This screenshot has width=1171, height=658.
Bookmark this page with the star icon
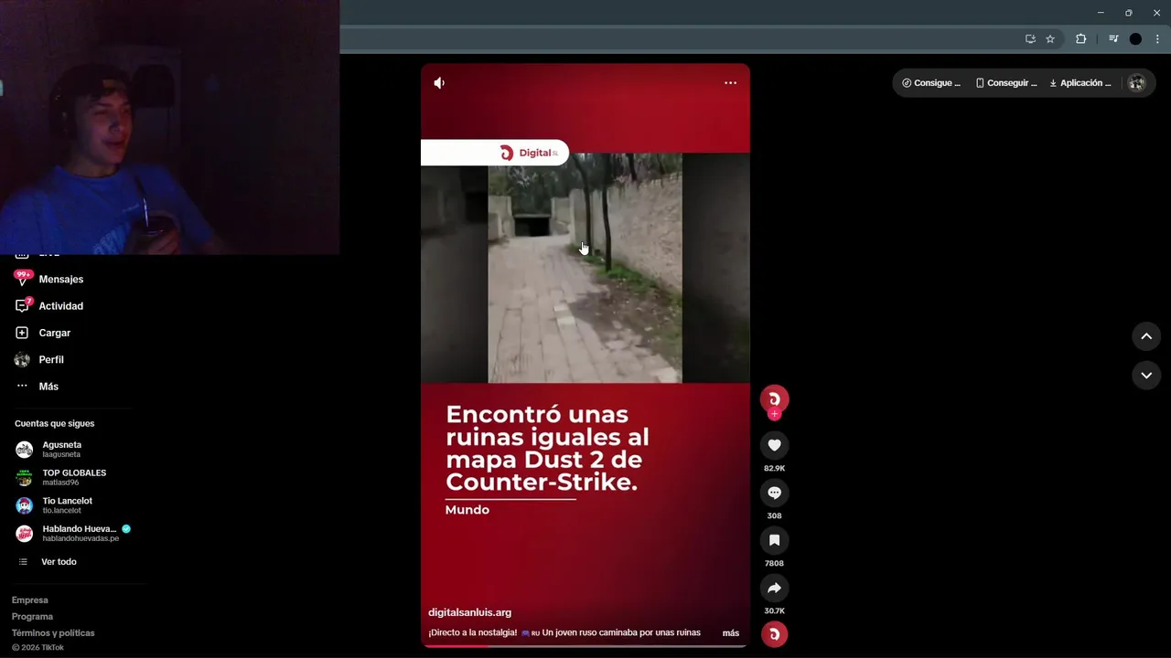[1050, 39]
